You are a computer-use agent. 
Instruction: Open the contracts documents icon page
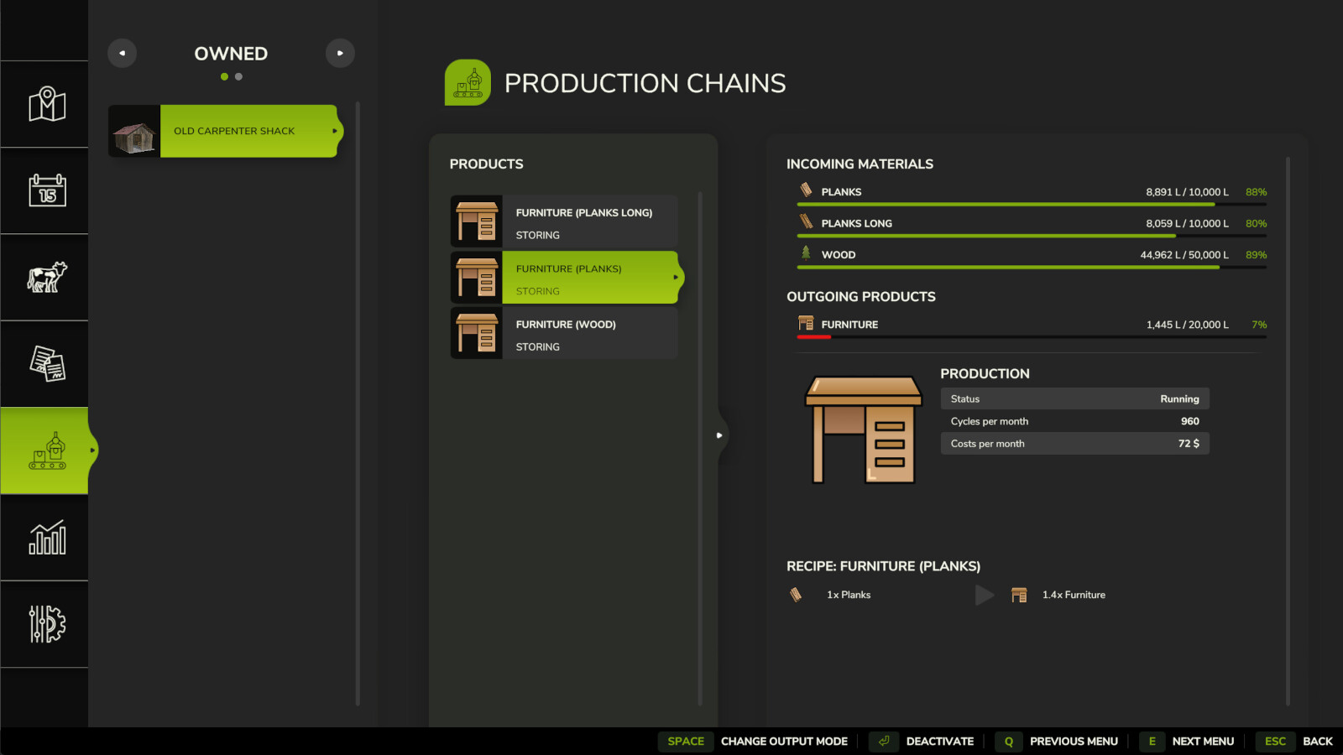(47, 364)
